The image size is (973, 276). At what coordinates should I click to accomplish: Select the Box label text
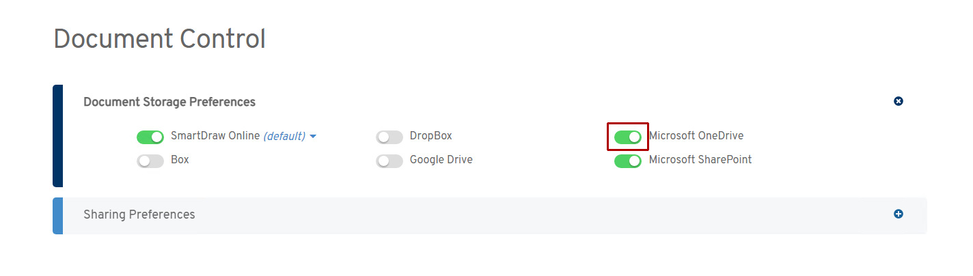point(180,160)
